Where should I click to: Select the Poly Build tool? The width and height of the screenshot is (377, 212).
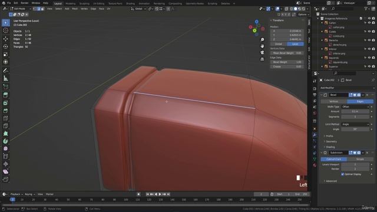(5, 134)
